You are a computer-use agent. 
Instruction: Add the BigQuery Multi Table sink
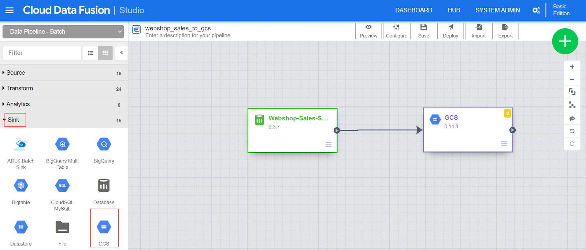click(x=62, y=153)
